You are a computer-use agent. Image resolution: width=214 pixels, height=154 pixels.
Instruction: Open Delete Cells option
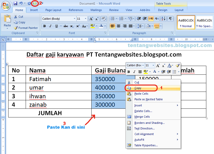click(153, 111)
